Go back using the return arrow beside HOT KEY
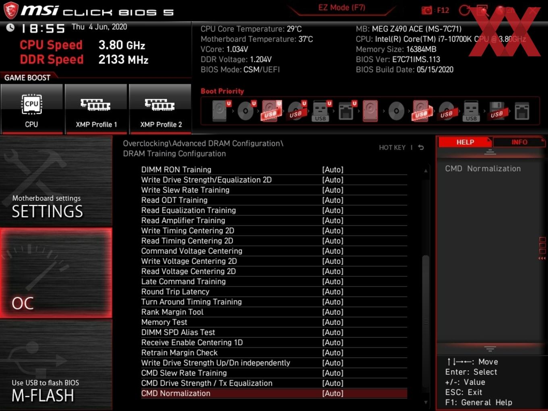The height and width of the screenshot is (411, 548). coord(421,147)
